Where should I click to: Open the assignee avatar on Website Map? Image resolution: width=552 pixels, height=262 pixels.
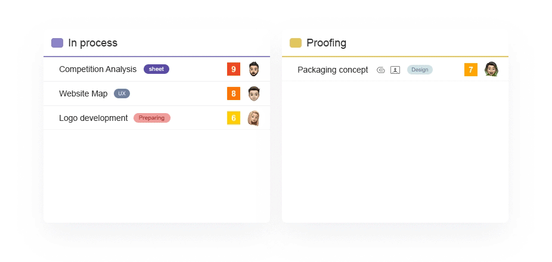[x=253, y=93]
